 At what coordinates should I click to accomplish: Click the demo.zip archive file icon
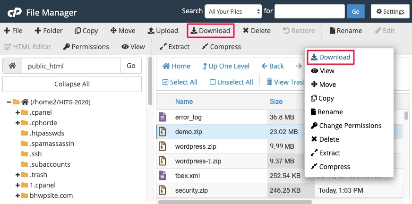tap(162, 132)
